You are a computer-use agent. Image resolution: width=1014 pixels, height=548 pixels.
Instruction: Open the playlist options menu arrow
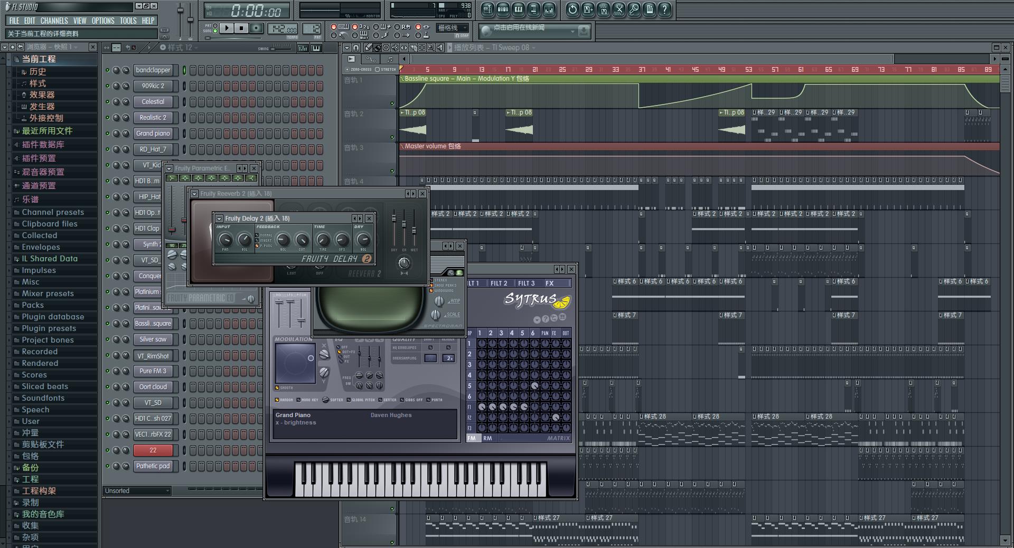point(347,48)
